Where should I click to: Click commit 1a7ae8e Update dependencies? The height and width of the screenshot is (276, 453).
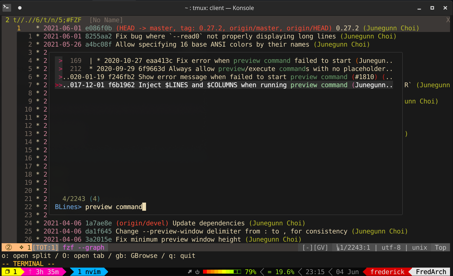click(x=170, y=223)
